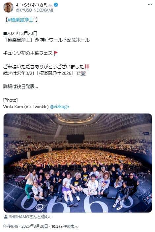This screenshot has height=232, width=155.
Task: Click the ■2025年3月20日 date line
Action: [20, 33]
